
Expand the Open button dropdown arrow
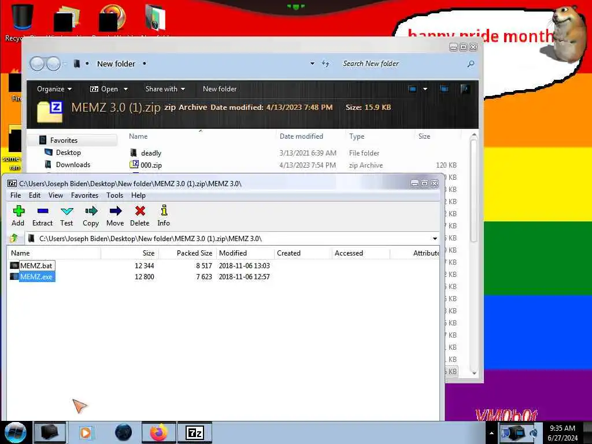pyautogui.click(x=125, y=89)
